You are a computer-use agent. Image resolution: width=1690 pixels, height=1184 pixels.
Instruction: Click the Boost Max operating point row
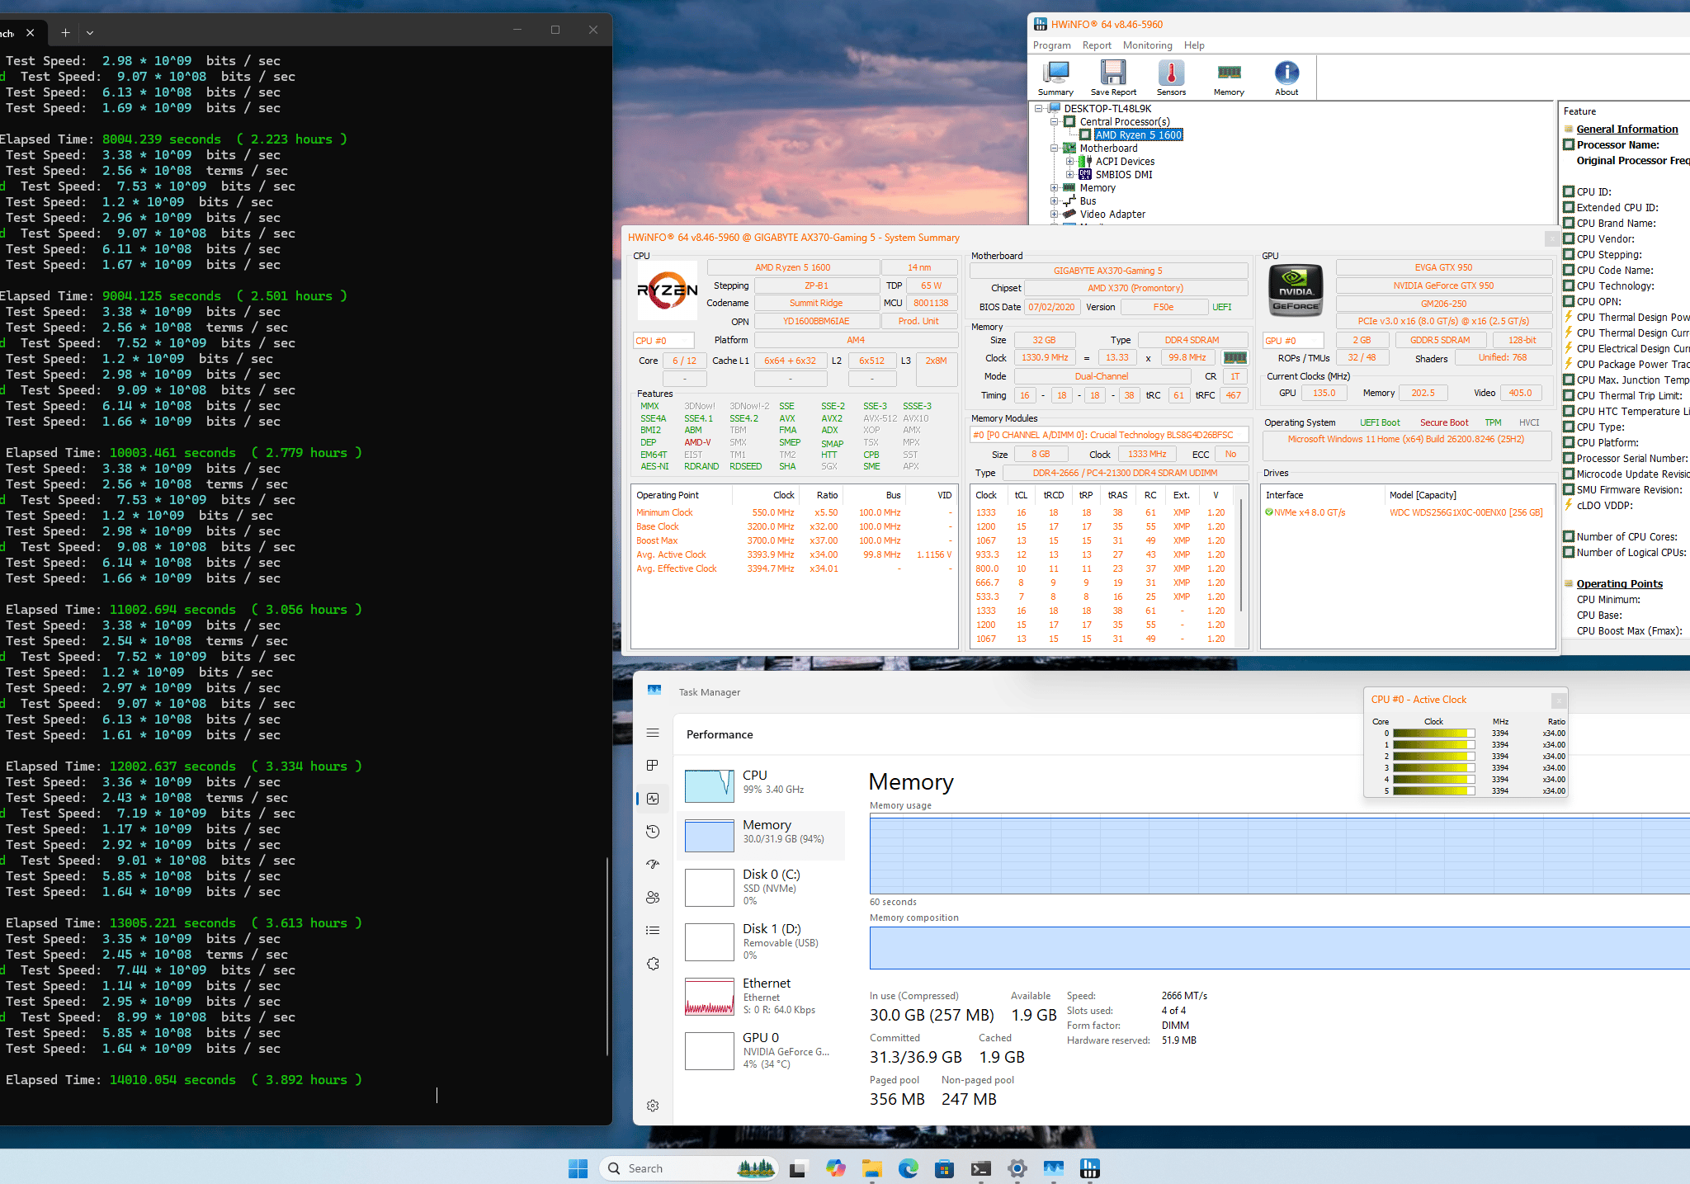coord(793,540)
